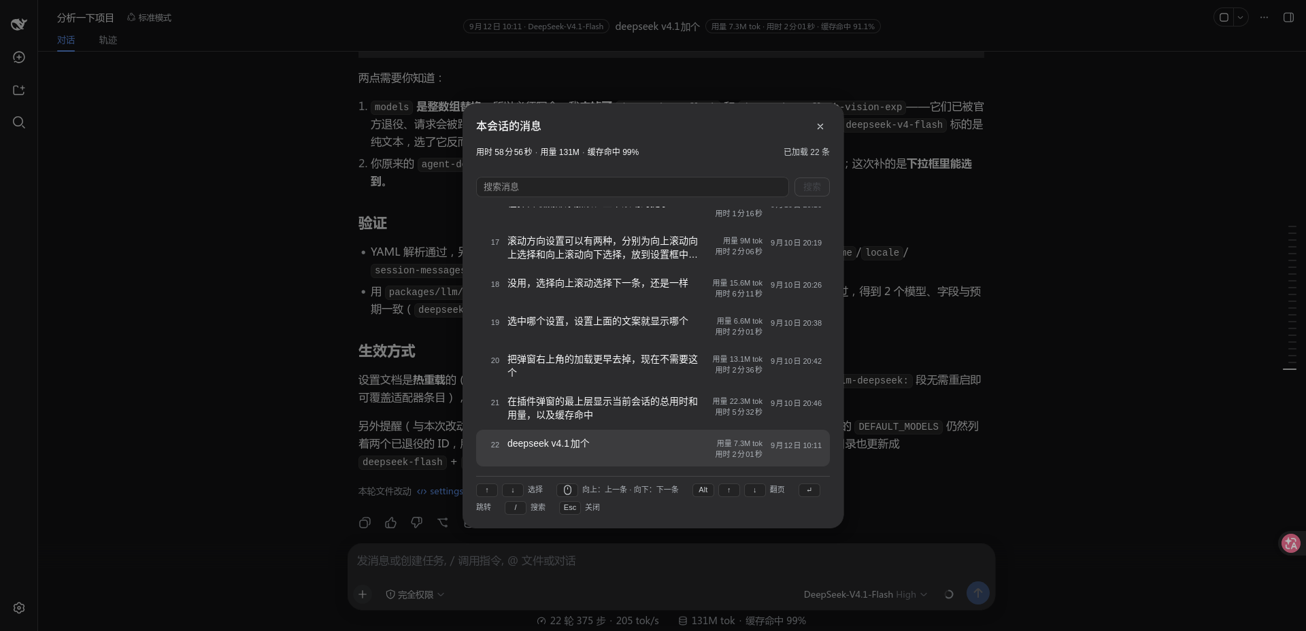Focus the message composer text field
This screenshot has height=631, width=1306.
671,561
